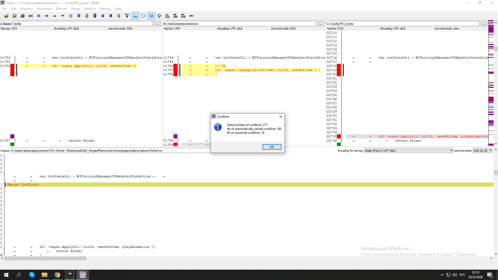Browse for file B with ellipsis button

point(321,24)
